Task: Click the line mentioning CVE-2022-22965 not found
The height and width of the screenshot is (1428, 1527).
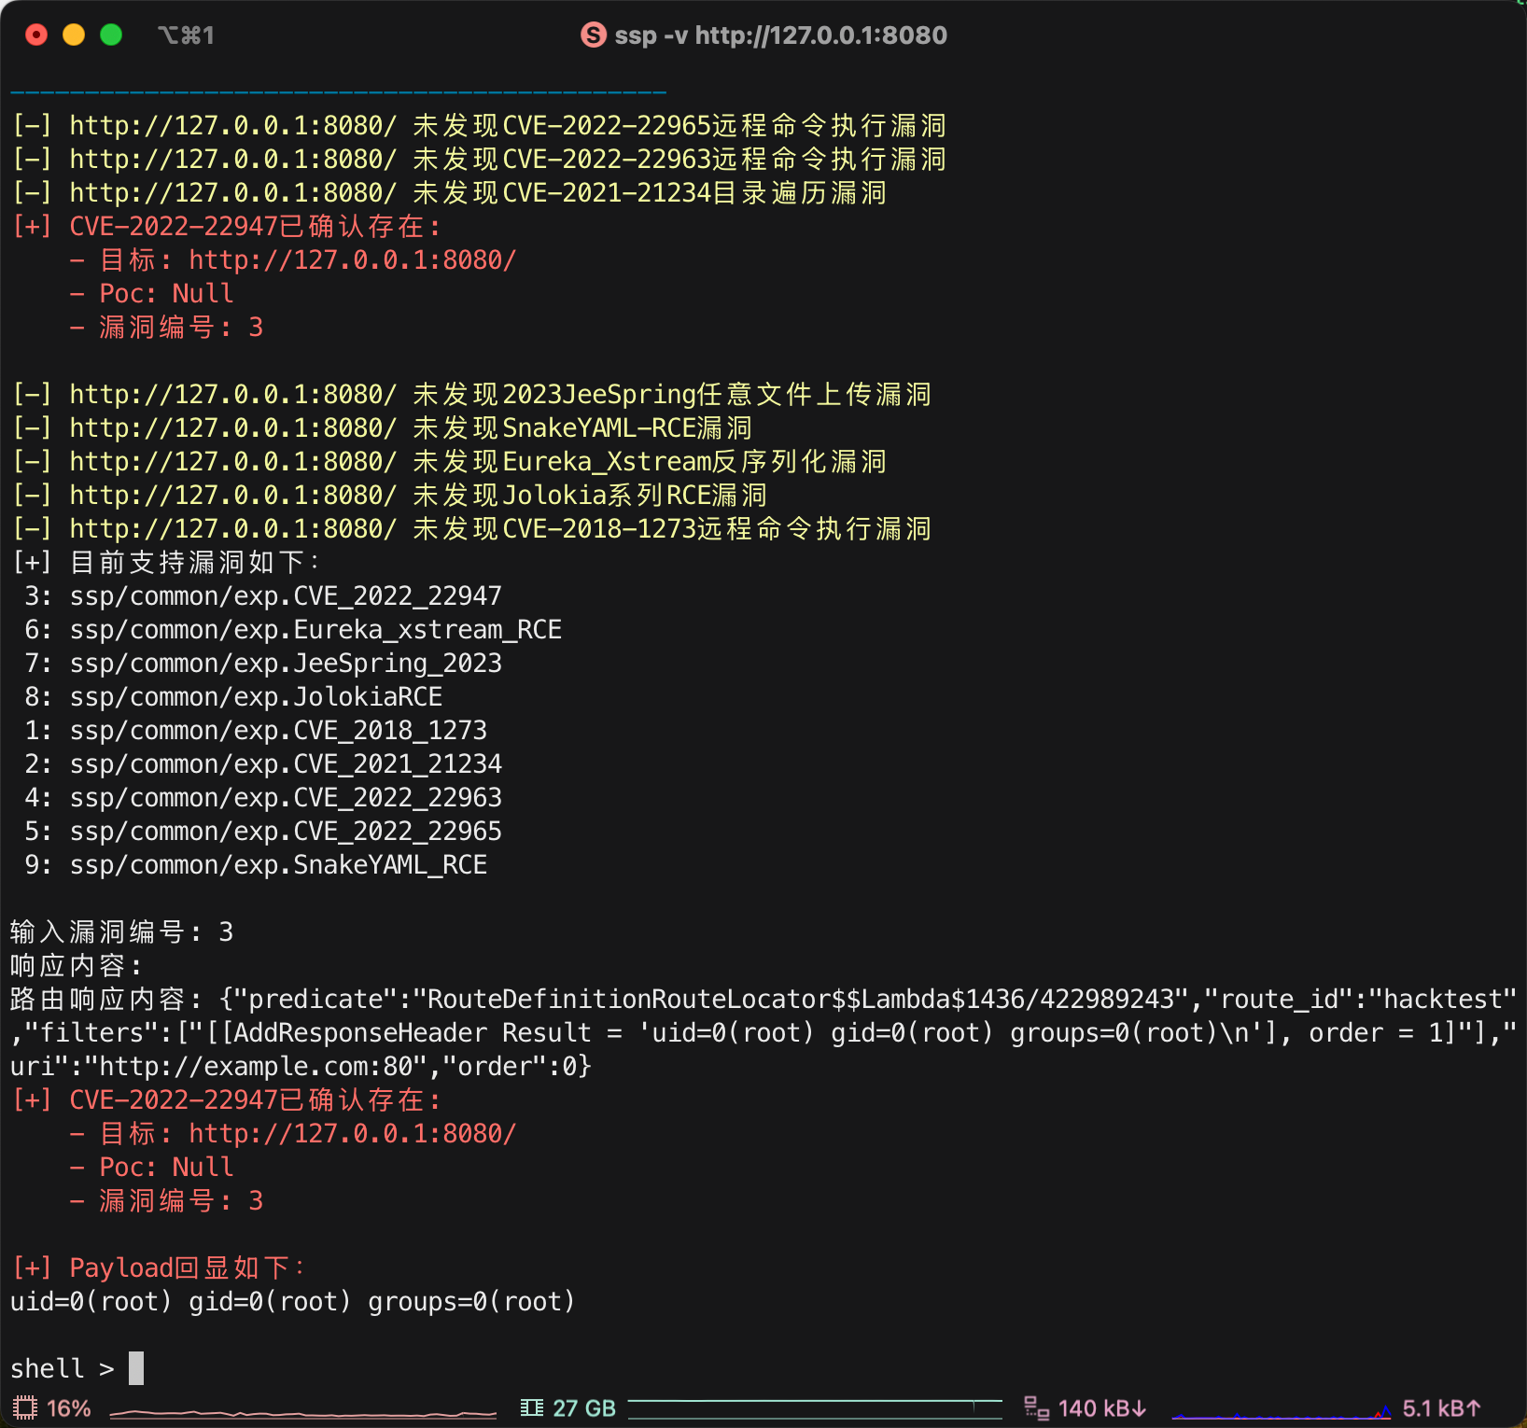Action: pyautogui.click(x=480, y=125)
